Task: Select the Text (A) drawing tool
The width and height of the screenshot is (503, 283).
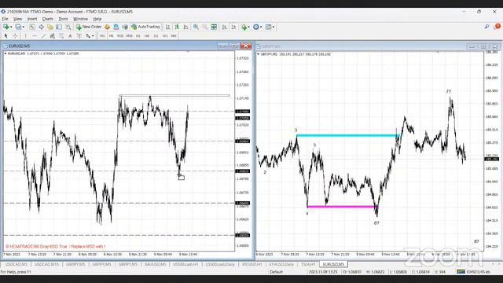Action: (70, 36)
